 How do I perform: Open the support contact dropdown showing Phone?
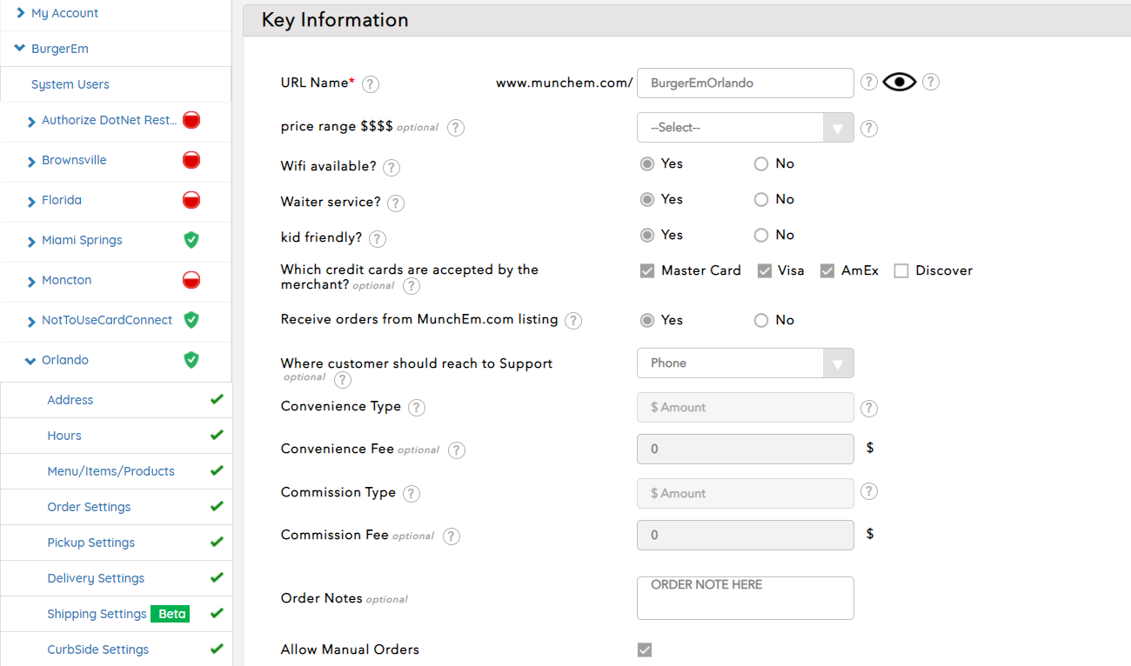[x=745, y=363]
